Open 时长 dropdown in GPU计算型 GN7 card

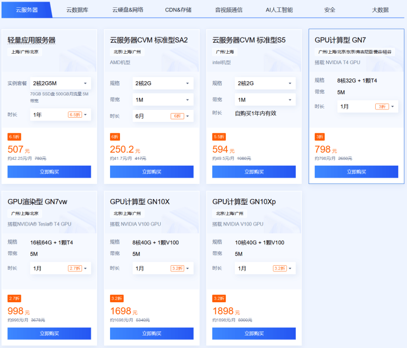tap(367, 106)
